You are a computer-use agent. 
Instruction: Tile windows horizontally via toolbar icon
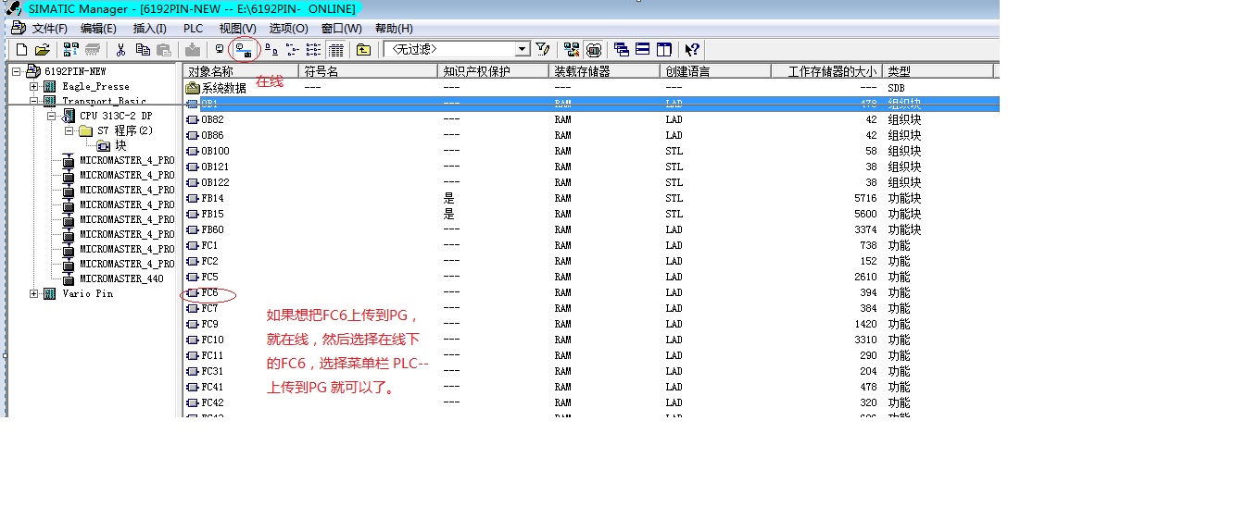coord(643,49)
